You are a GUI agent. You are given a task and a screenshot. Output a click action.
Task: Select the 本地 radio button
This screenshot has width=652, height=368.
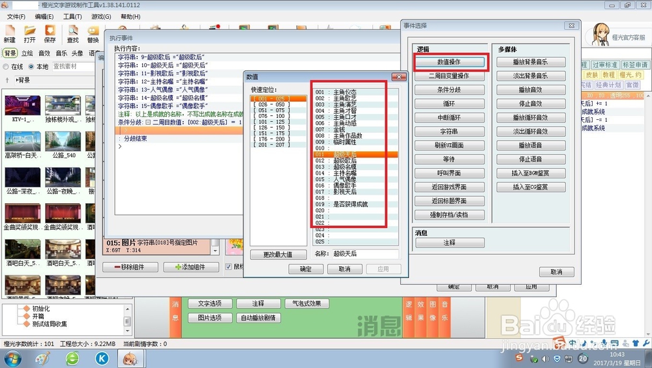31,66
